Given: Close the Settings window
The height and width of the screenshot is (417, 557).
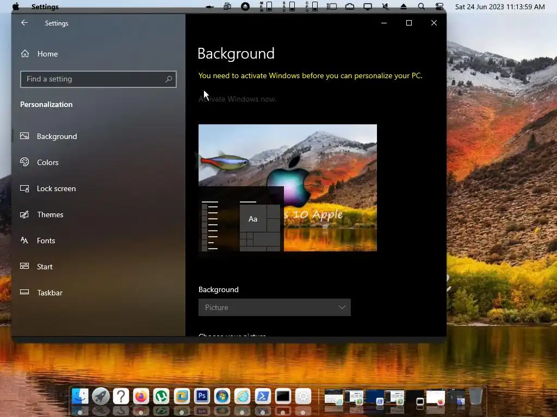Looking at the screenshot, I should (x=434, y=23).
